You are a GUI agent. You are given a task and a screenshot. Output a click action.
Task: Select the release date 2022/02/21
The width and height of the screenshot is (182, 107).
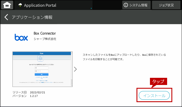coord(37,92)
